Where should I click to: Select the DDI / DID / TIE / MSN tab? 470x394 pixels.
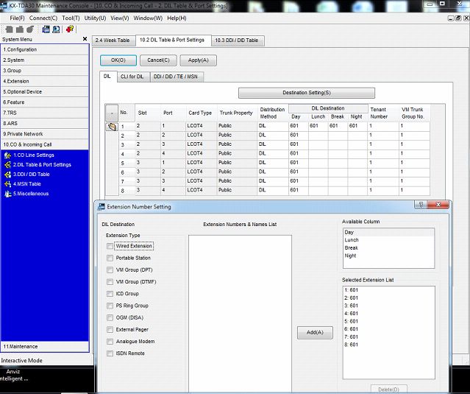tap(176, 77)
